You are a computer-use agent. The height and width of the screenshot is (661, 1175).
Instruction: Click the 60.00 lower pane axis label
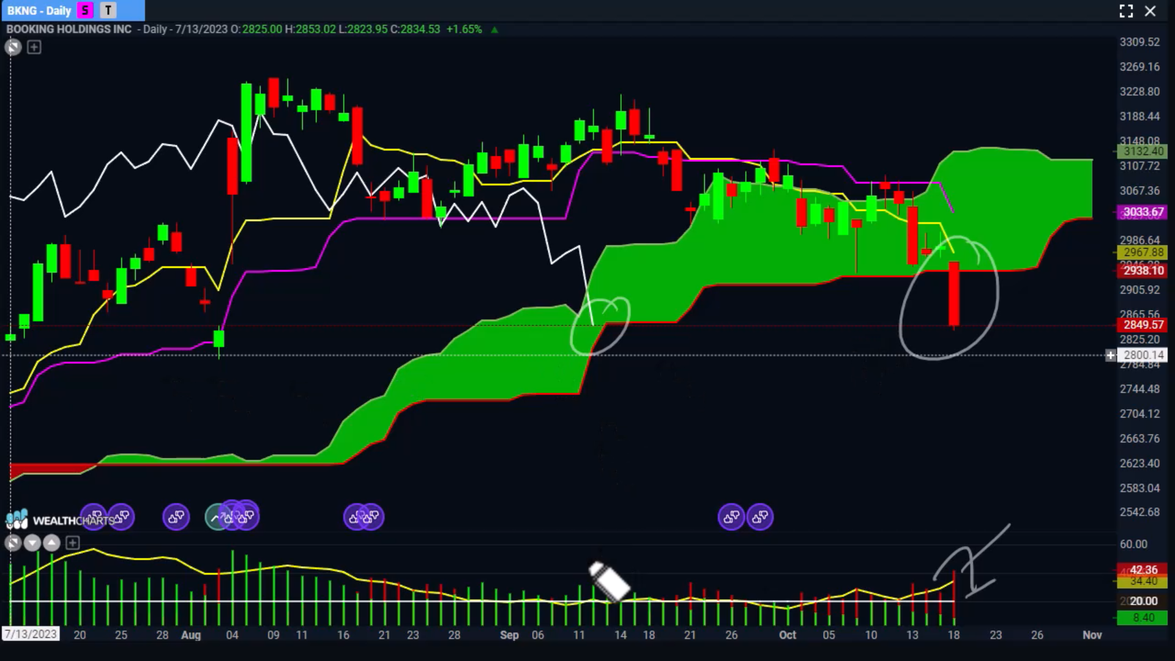(x=1133, y=544)
